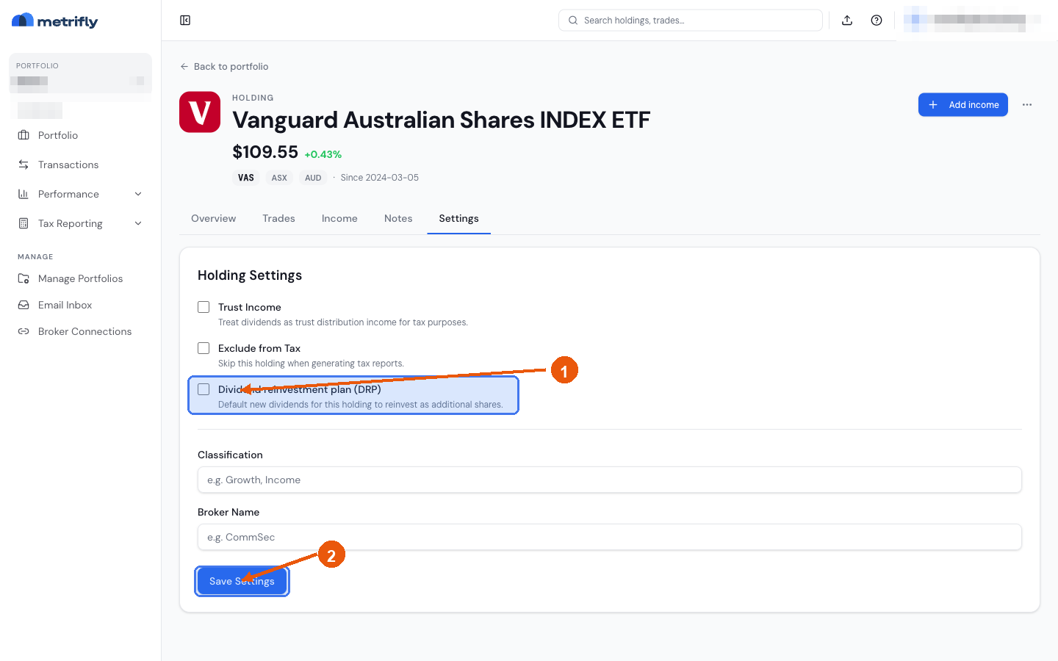Select the Settings tab
The image size is (1058, 661).
coord(458,218)
